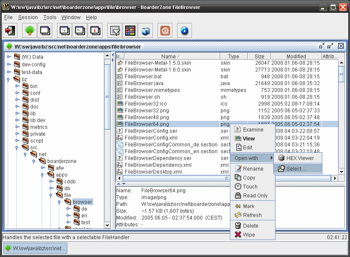Open the Help menu

tap(91, 17)
